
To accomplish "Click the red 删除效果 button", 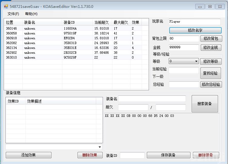I will pos(90,155).
